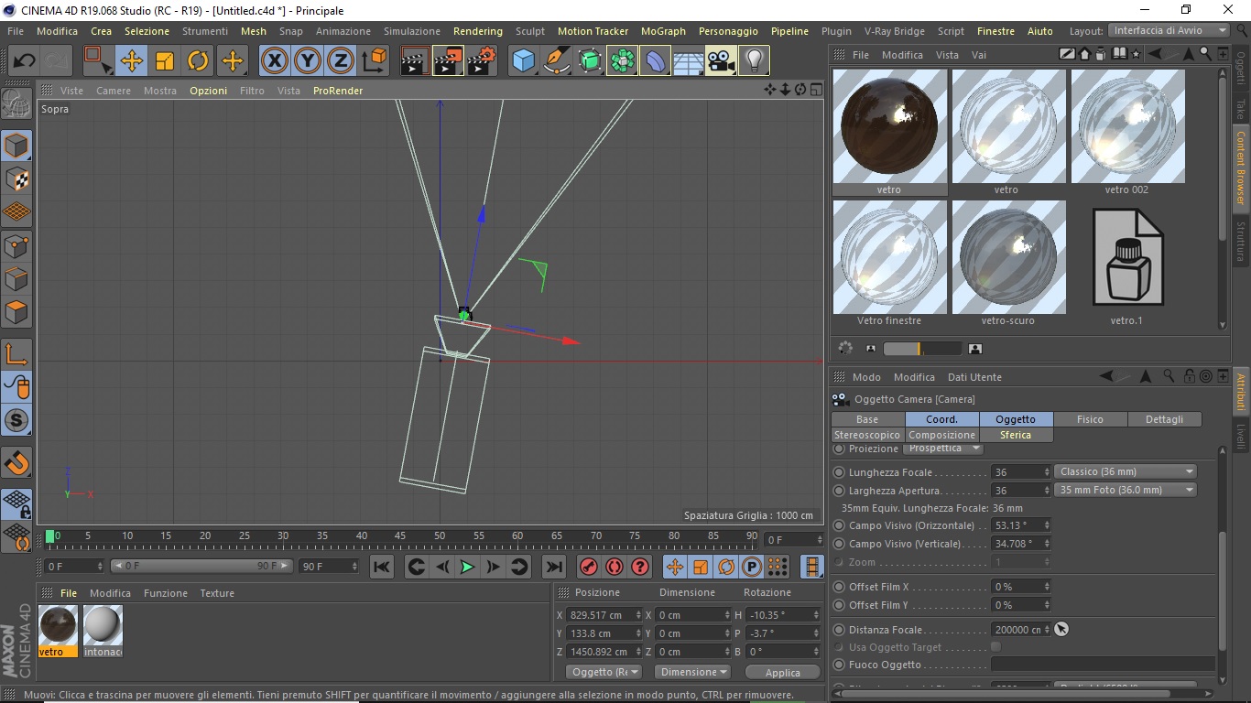
Task: Click Lunghezza Focale value field
Action: pos(1021,472)
